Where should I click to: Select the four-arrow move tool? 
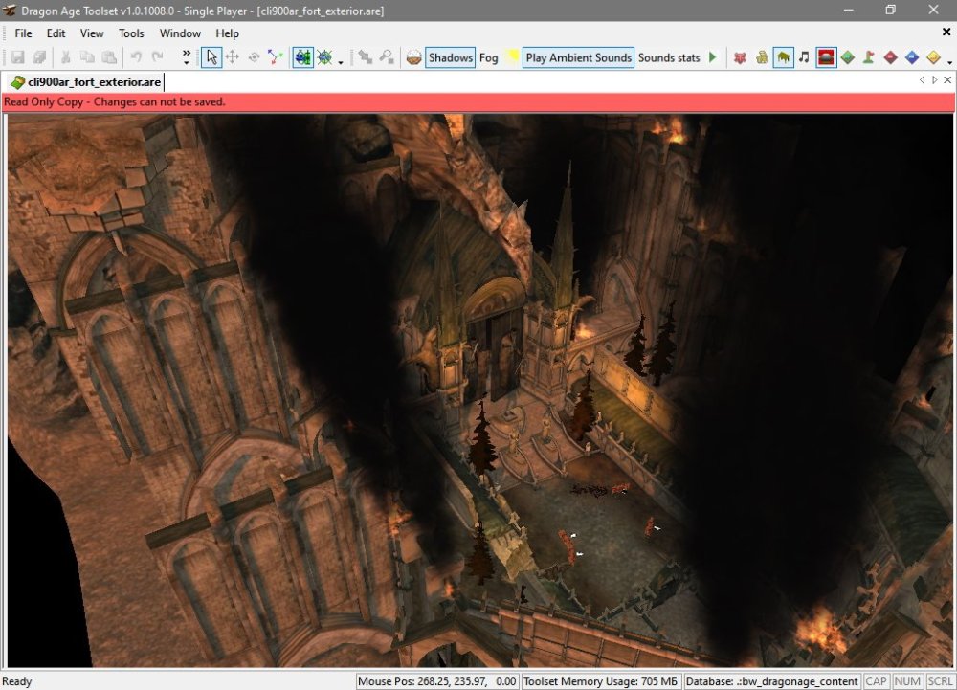233,57
